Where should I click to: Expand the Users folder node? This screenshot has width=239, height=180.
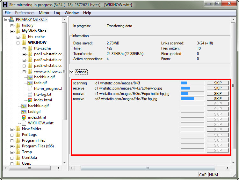click(x=12, y=164)
